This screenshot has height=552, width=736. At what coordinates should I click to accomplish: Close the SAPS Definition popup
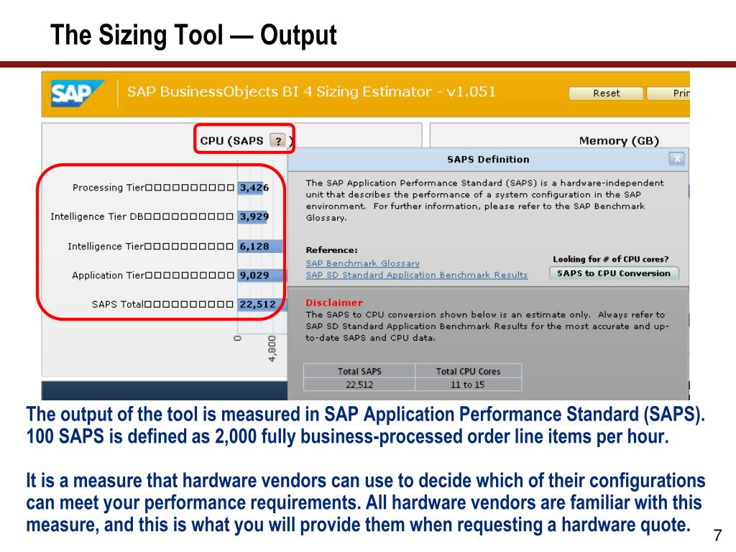[x=676, y=159]
